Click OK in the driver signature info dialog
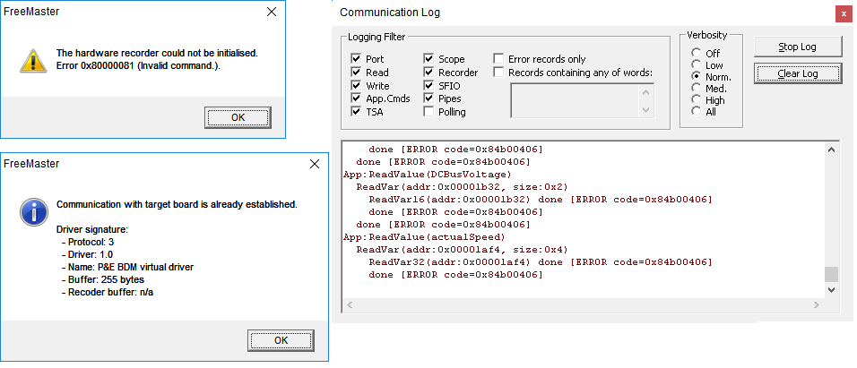This screenshot has height=368, width=857. 281,340
